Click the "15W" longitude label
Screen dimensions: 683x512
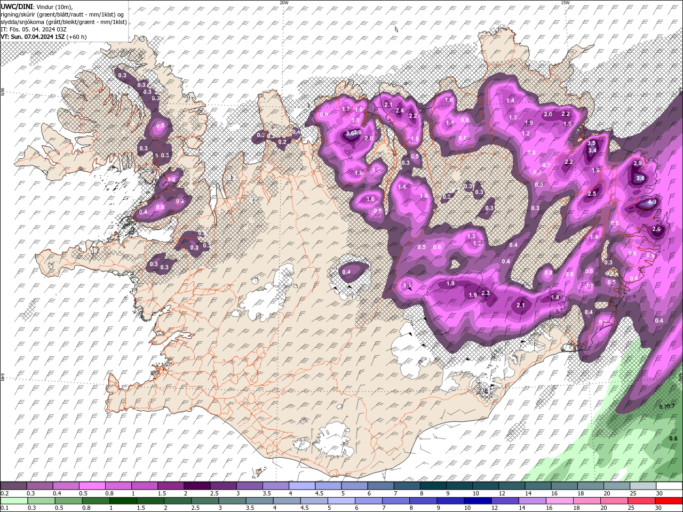(565, 2)
